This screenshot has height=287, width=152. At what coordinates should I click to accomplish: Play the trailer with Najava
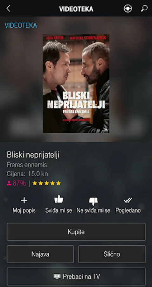pyautogui.click(x=40, y=254)
